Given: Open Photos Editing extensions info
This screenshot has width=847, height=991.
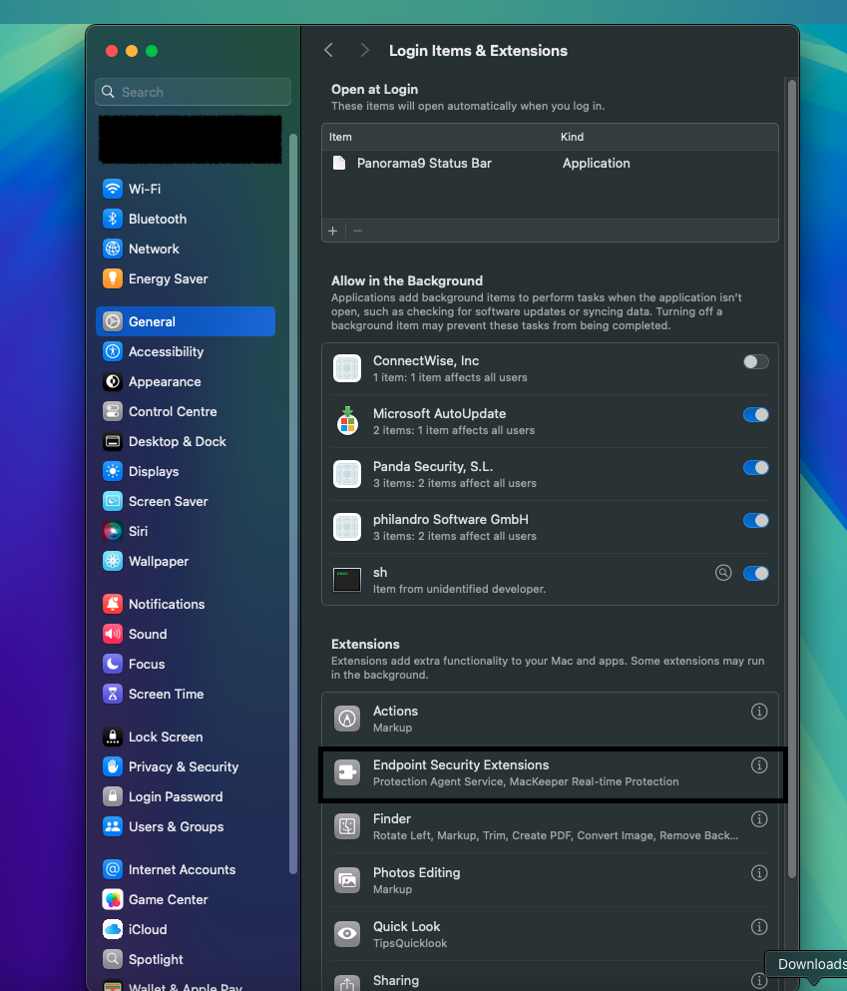Looking at the screenshot, I should 759,873.
